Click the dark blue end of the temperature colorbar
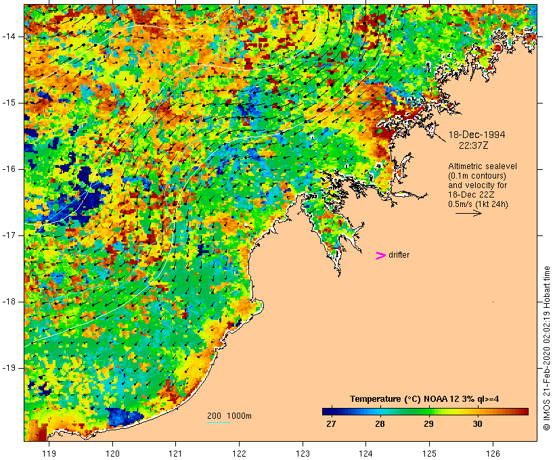Screen dimensions: 555x460 pos(328,411)
